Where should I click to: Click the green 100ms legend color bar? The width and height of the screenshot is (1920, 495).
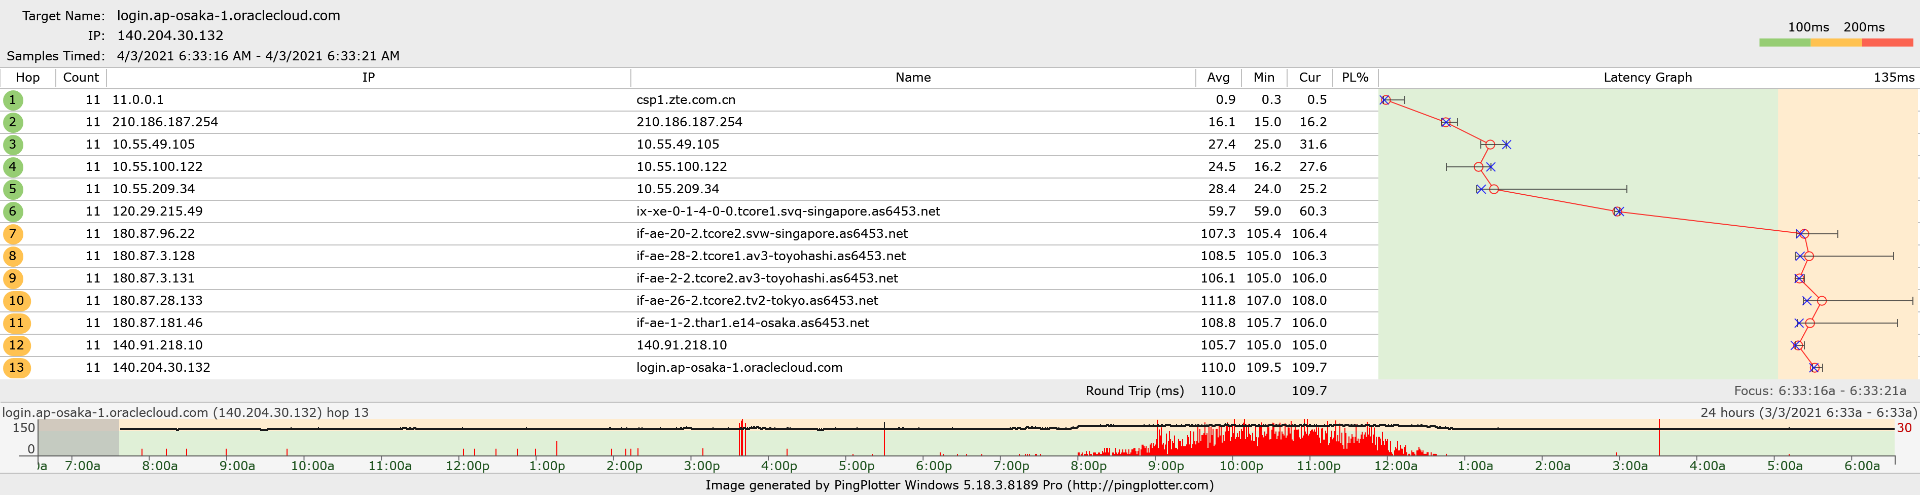point(1785,43)
